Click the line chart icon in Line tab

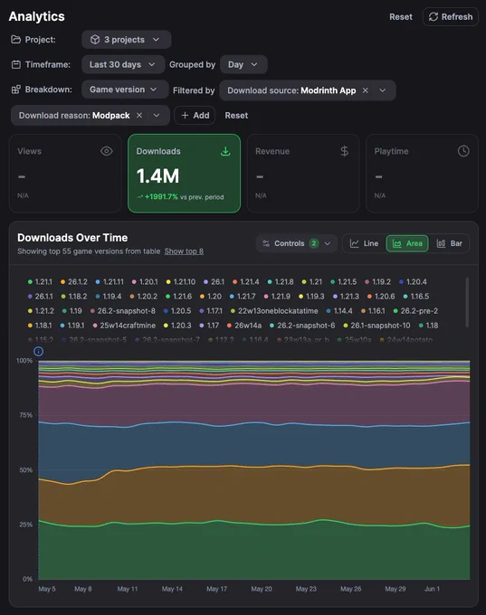click(x=354, y=243)
